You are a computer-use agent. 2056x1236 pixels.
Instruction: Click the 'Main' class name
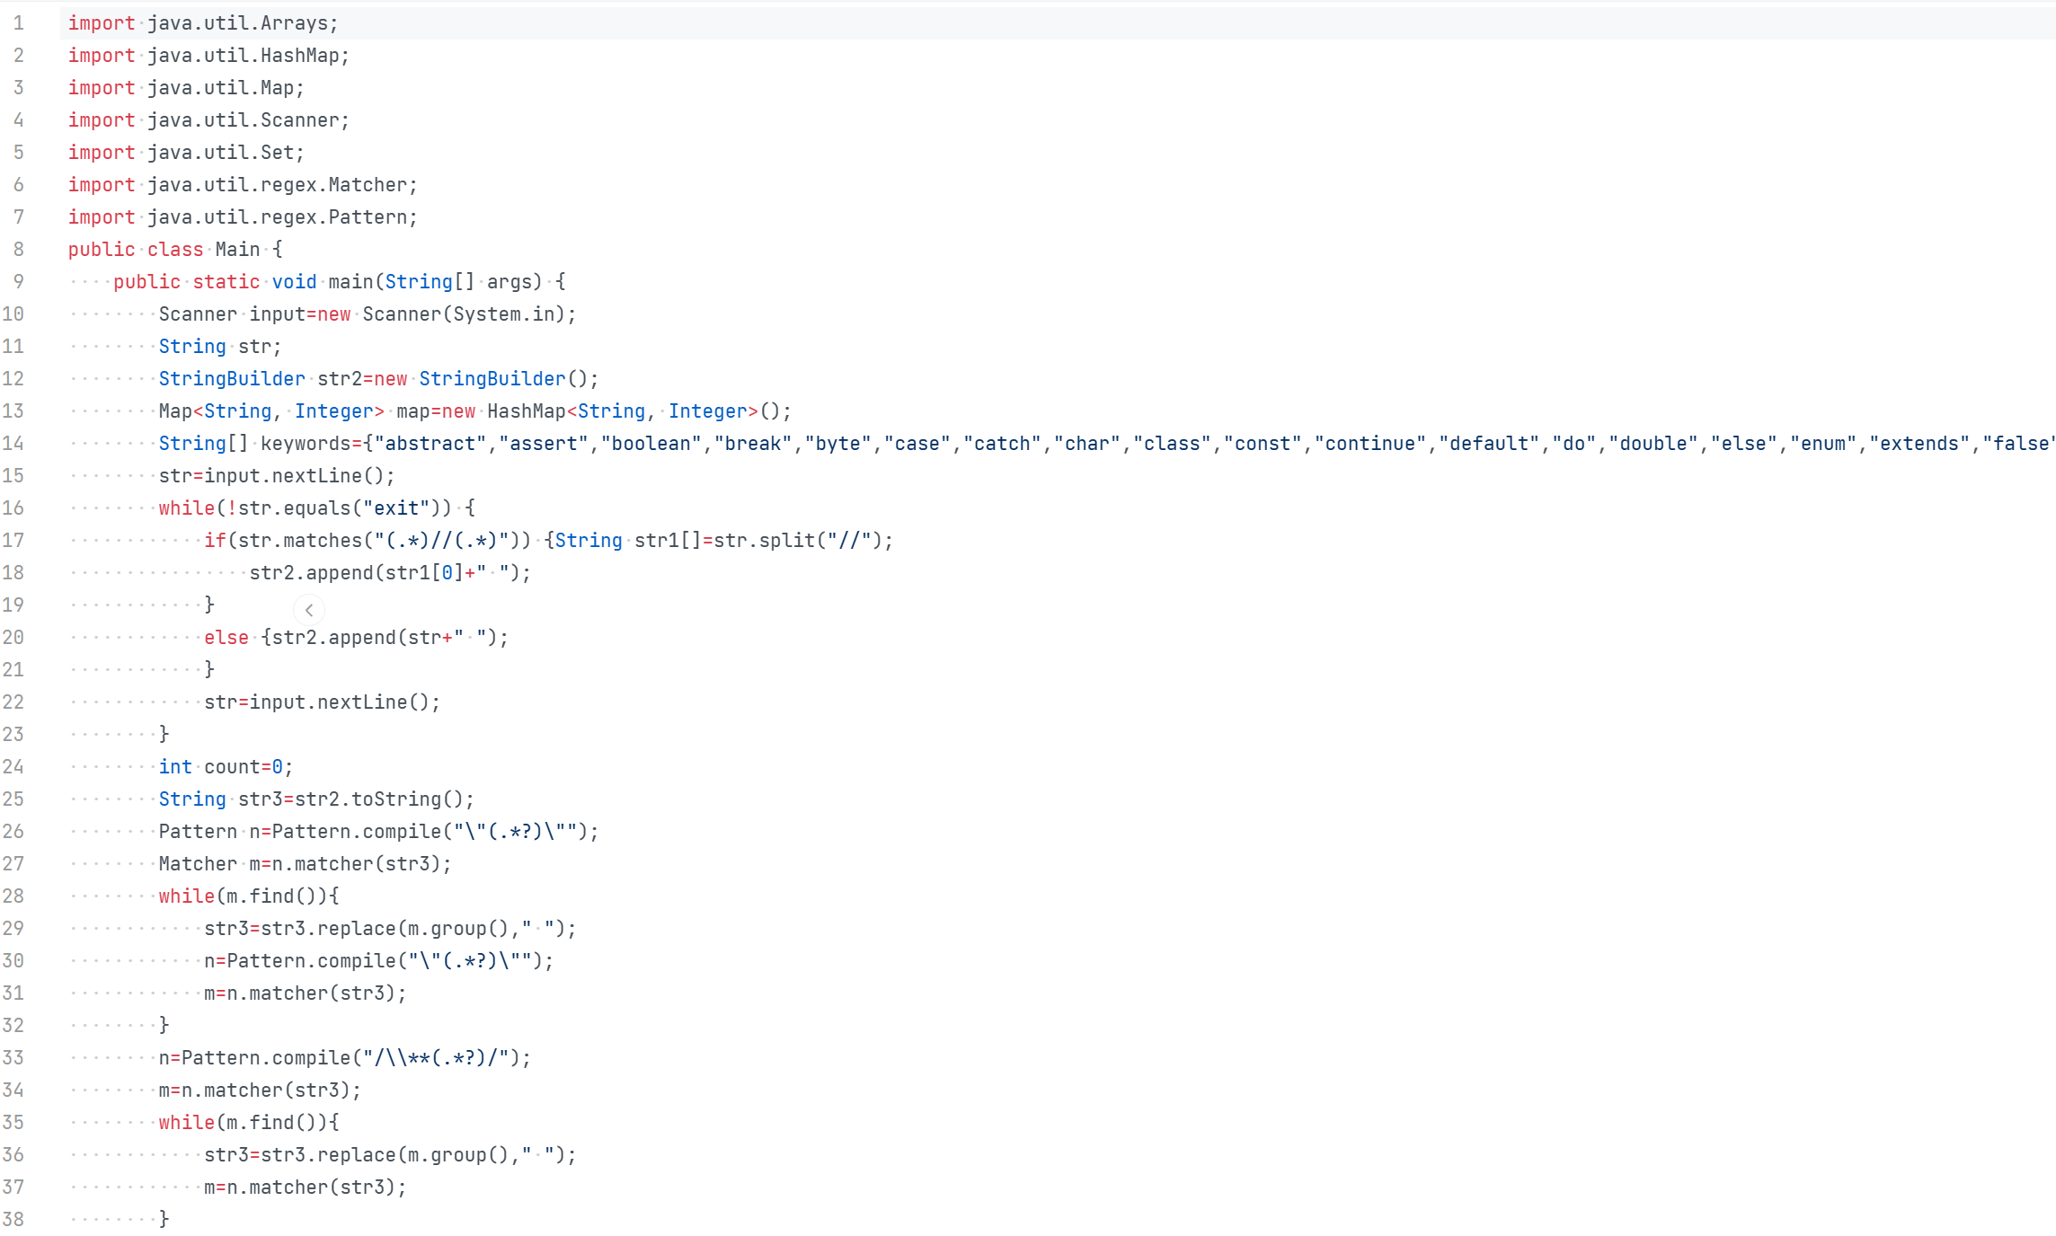237,250
